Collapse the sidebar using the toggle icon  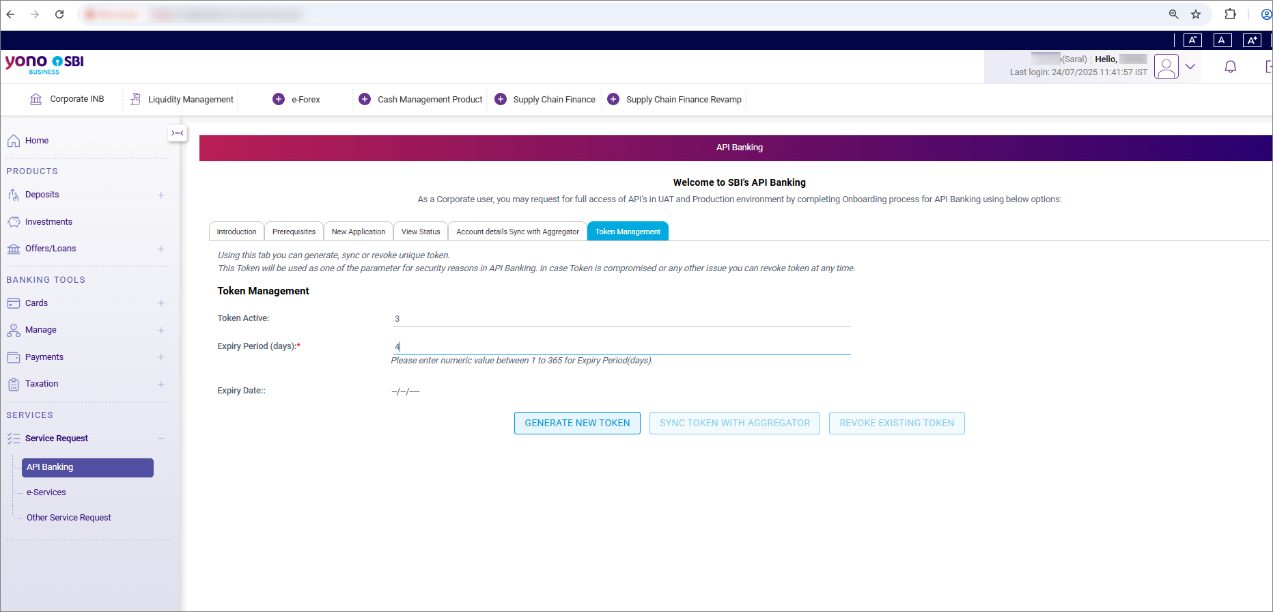coord(178,133)
